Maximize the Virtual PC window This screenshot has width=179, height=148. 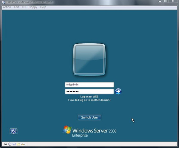166,2
